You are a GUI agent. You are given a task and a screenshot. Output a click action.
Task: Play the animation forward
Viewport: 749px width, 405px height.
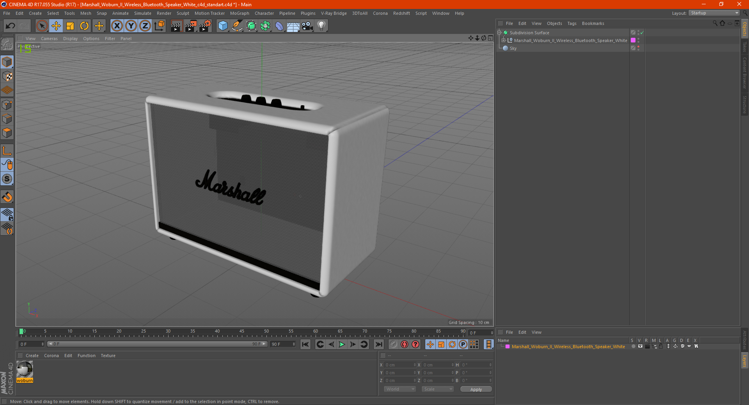pyautogui.click(x=342, y=344)
